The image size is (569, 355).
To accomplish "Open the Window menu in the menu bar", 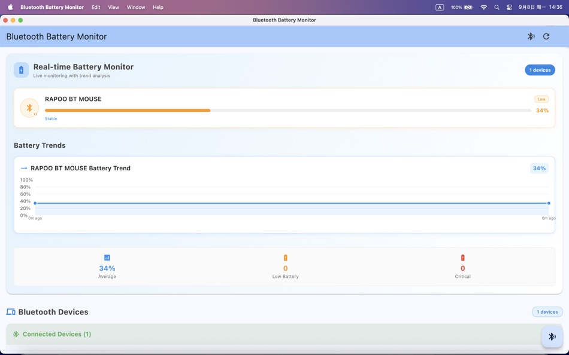I will pos(135,7).
